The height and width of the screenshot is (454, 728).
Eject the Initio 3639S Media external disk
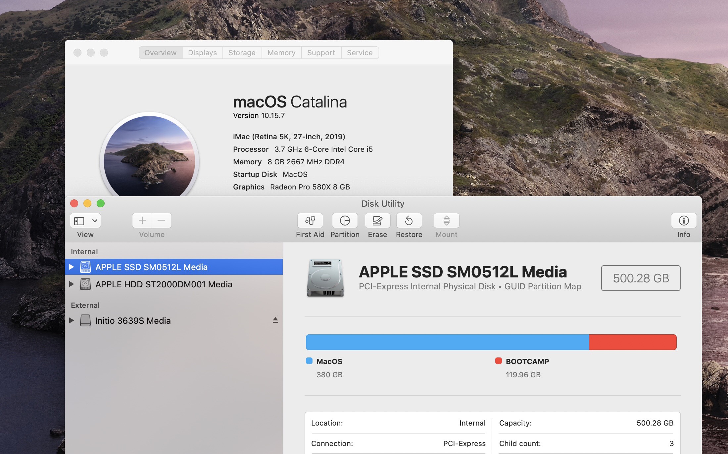pyautogui.click(x=275, y=320)
